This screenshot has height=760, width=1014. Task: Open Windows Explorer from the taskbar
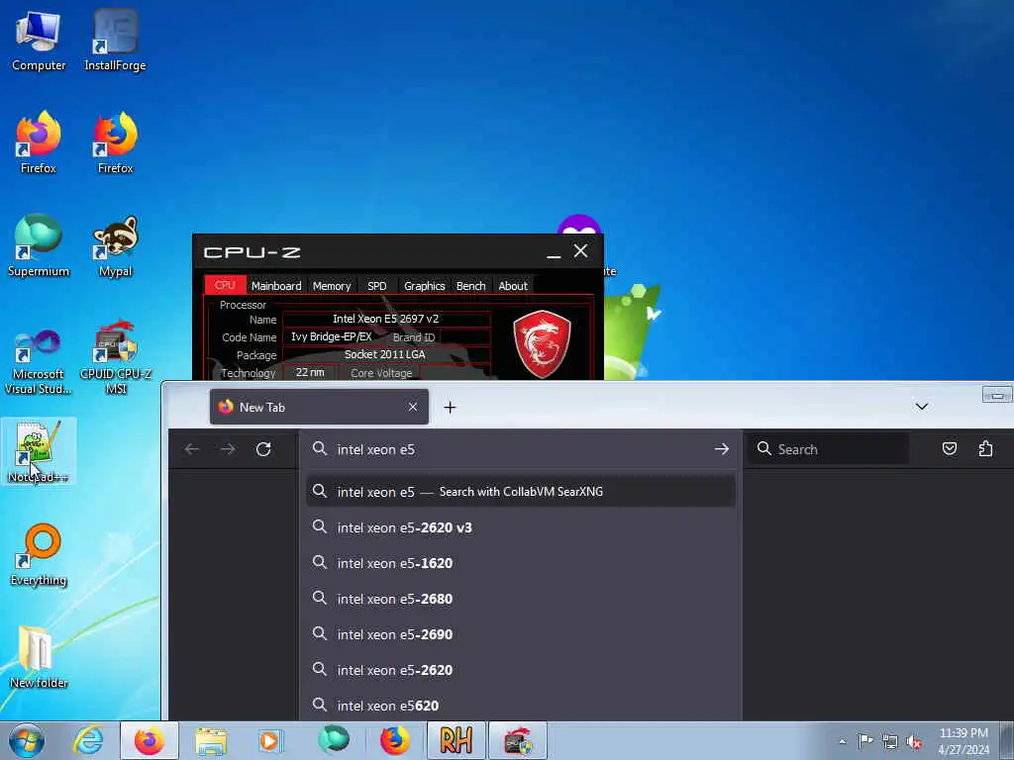click(x=211, y=740)
